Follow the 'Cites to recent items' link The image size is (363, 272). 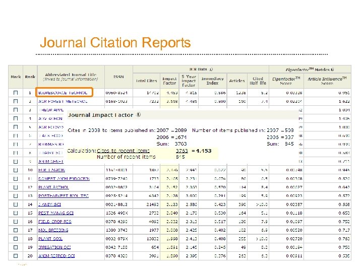tap(123, 151)
